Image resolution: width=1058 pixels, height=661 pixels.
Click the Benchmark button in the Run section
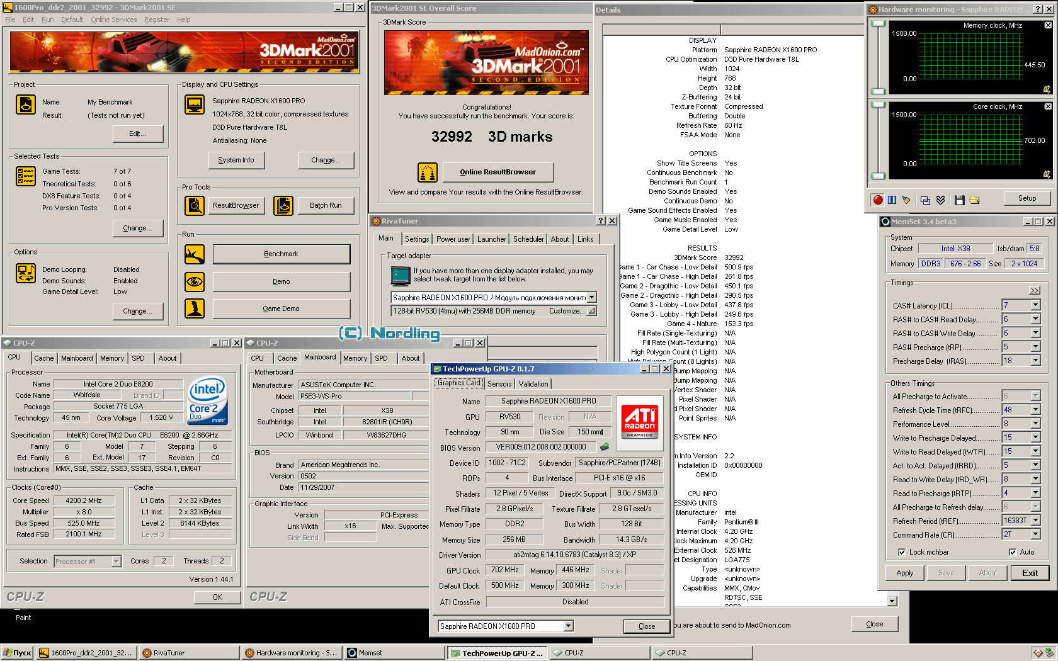coord(282,254)
